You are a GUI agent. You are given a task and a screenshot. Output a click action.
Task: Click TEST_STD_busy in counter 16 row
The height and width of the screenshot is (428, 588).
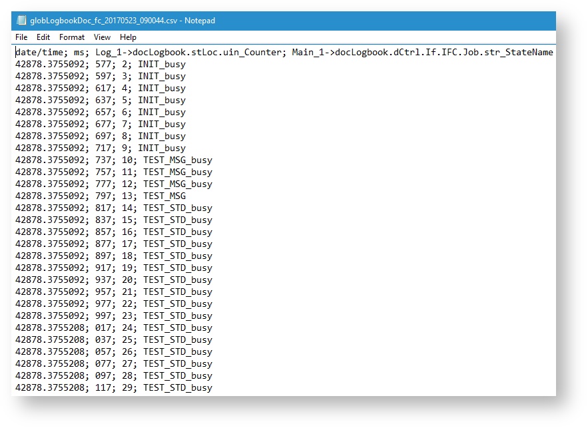click(x=178, y=232)
